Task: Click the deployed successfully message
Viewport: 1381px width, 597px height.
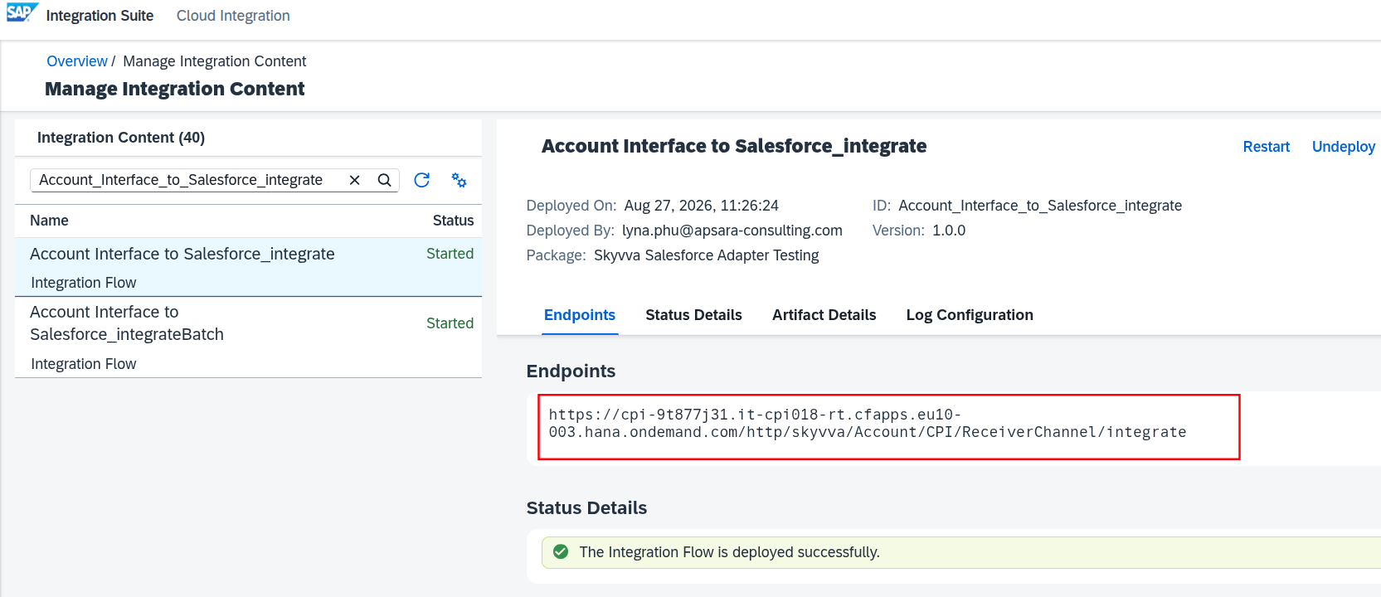Action: 729,552
